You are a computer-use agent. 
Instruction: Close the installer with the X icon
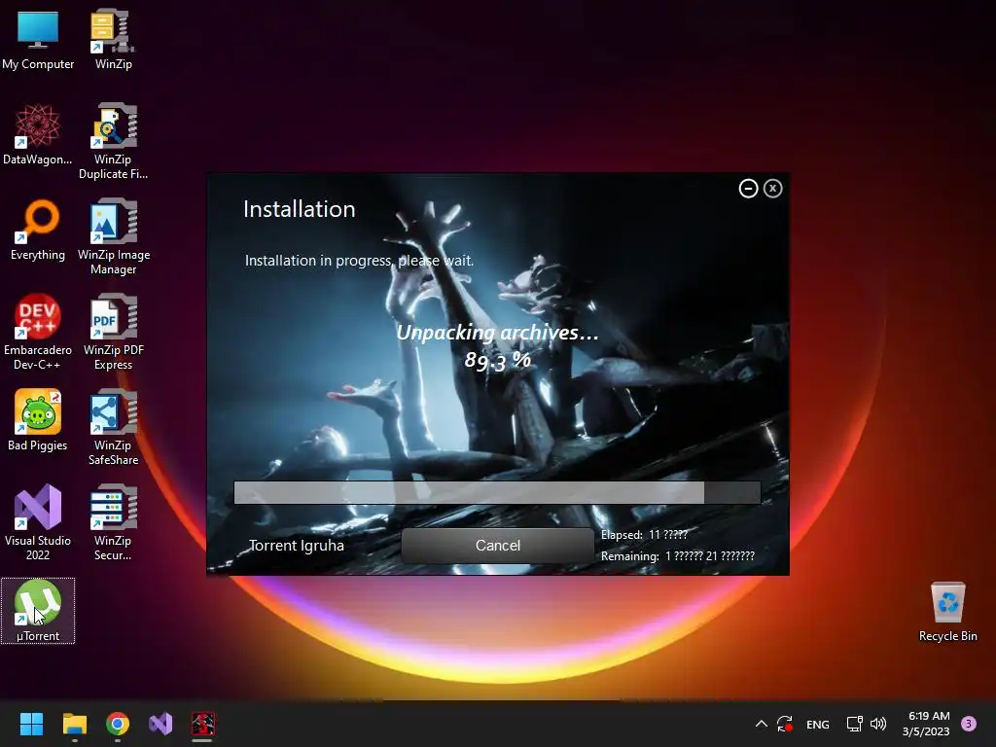pyautogui.click(x=772, y=189)
